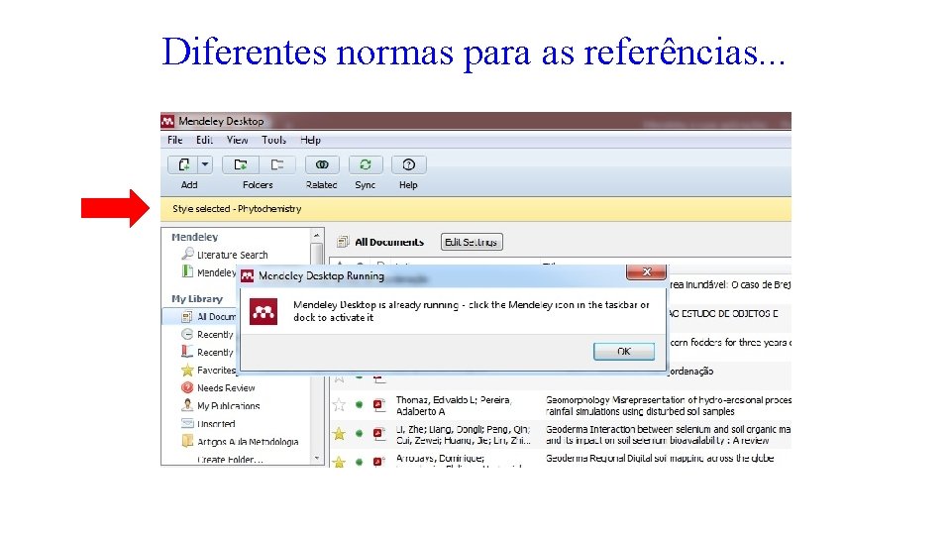Open the Artigos Aula Metodologia folder

pyautogui.click(x=248, y=442)
